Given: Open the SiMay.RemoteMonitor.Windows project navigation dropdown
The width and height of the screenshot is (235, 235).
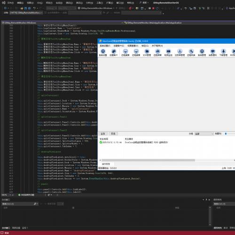Looking at the screenshot, I should pyautogui.click(x=63, y=23).
